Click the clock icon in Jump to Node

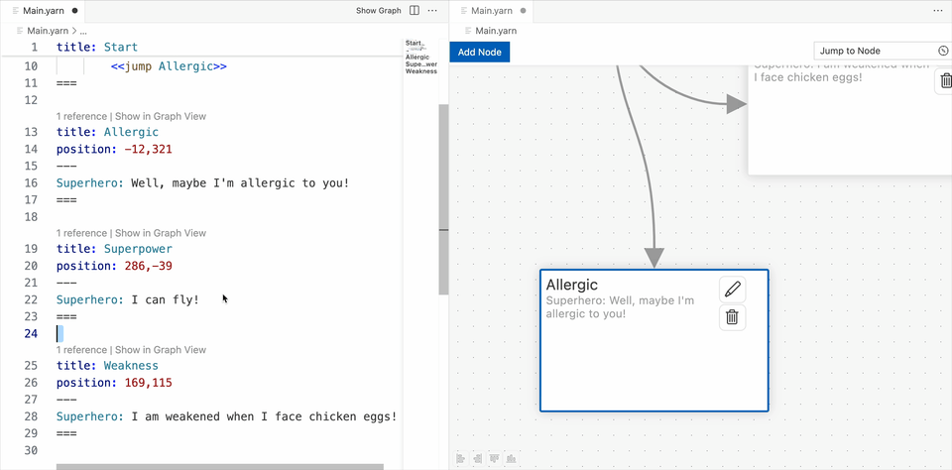[942, 51]
